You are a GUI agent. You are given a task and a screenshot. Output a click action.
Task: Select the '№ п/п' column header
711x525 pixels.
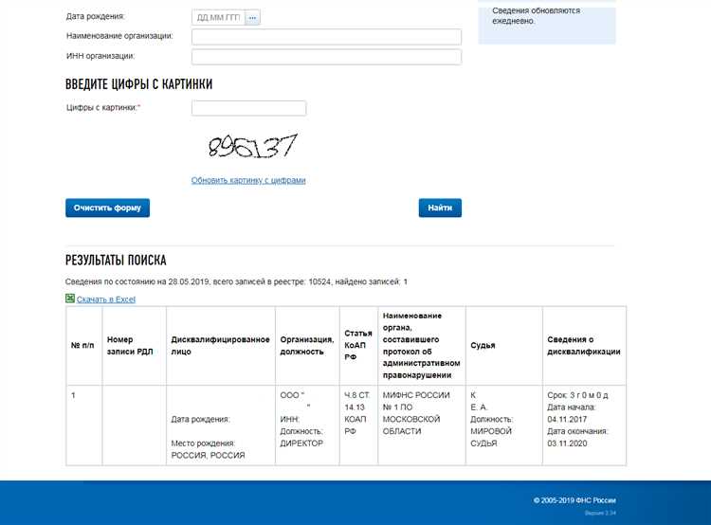pyautogui.click(x=84, y=346)
